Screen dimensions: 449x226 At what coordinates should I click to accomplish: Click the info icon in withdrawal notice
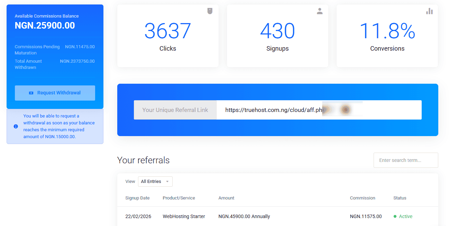pos(16,126)
